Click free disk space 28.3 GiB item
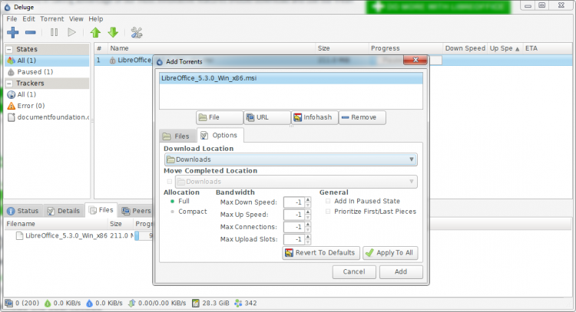The width and height of the screenshot is (576, 312). (x=211, y=304)
